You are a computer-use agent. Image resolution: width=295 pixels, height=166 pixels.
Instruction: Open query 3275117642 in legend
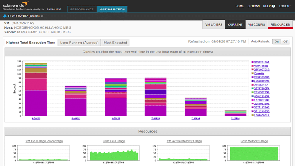click(261, 108)
